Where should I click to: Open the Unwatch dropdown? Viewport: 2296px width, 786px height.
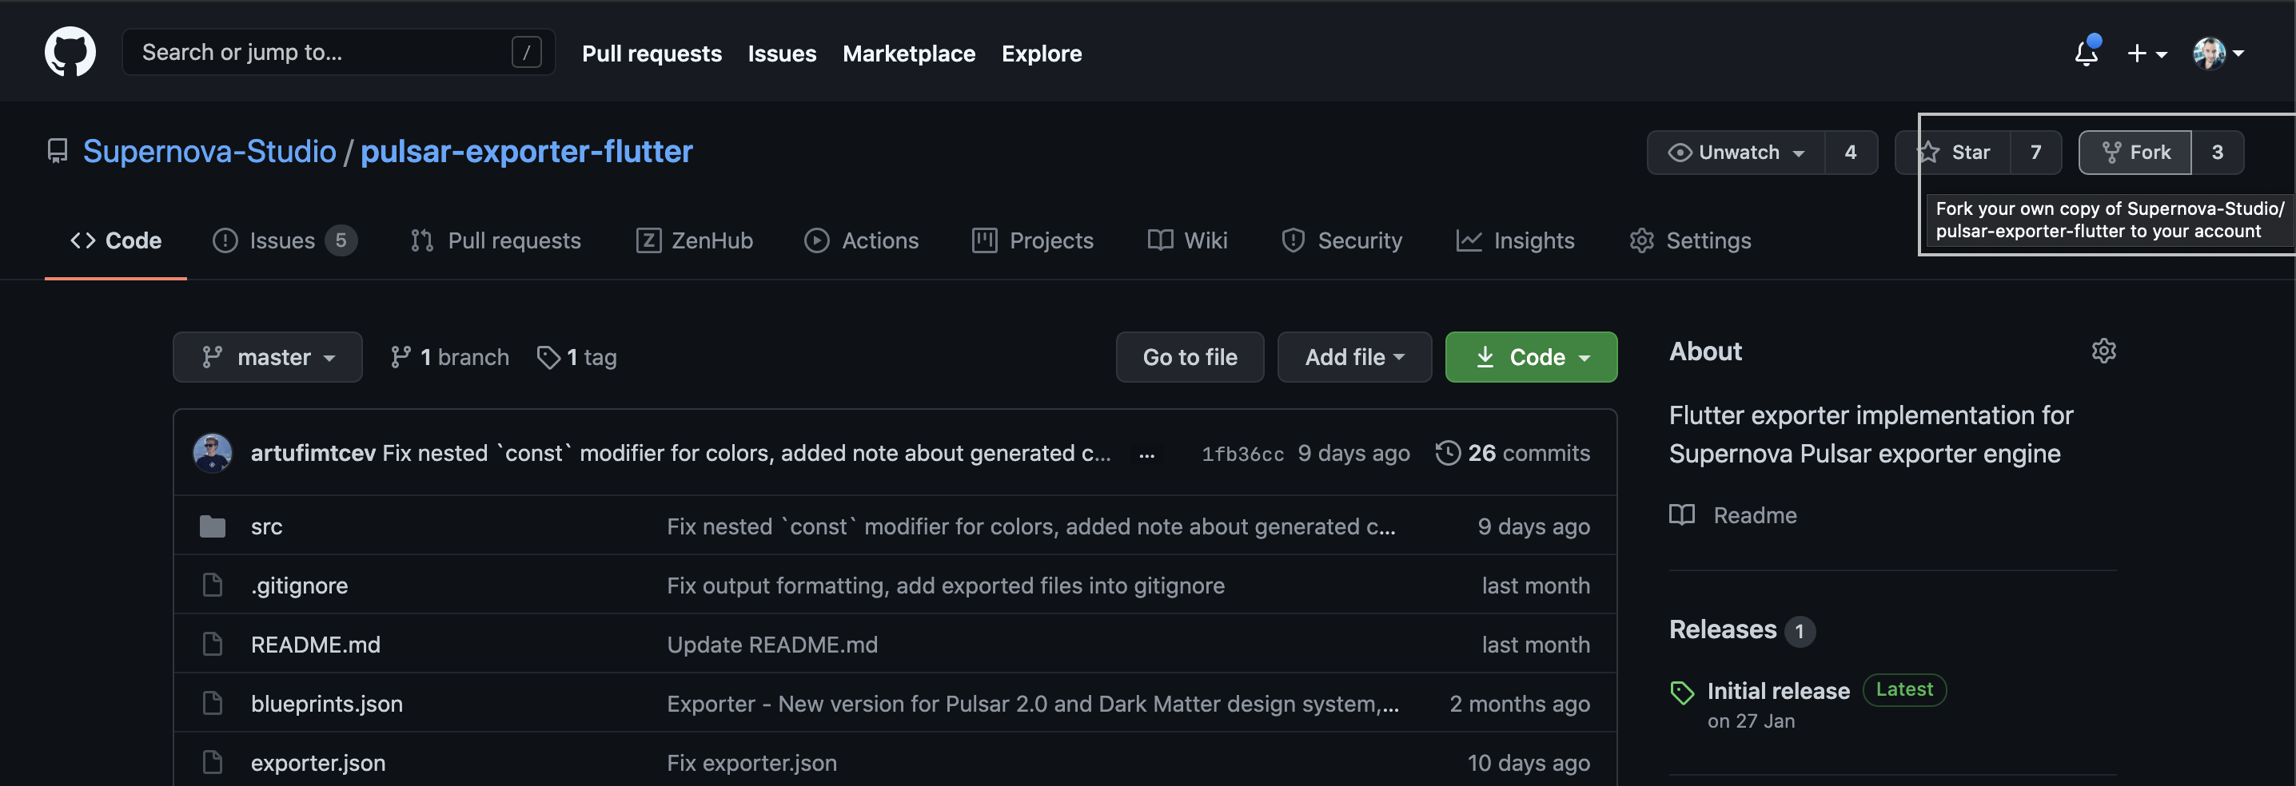1736,153
